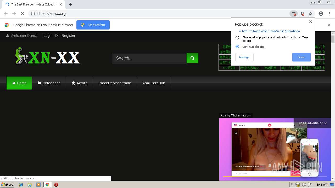Close the current browser tab
The image size is (335, 188).
(60, 4)
